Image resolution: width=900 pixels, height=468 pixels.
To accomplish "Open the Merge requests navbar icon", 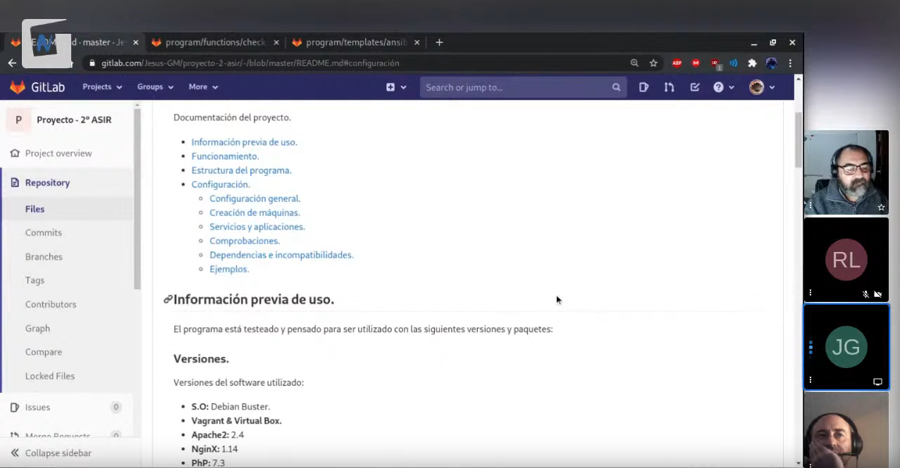I will pyautogui.click(x=669, y=87).
